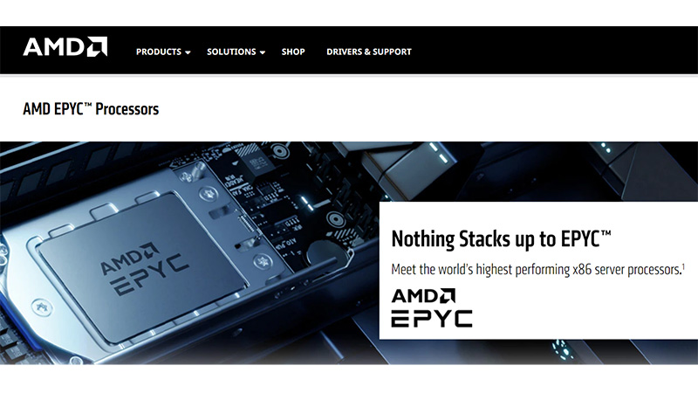
Task: Click the AMD EPYC processor chip image
Action: click(141, 266)
